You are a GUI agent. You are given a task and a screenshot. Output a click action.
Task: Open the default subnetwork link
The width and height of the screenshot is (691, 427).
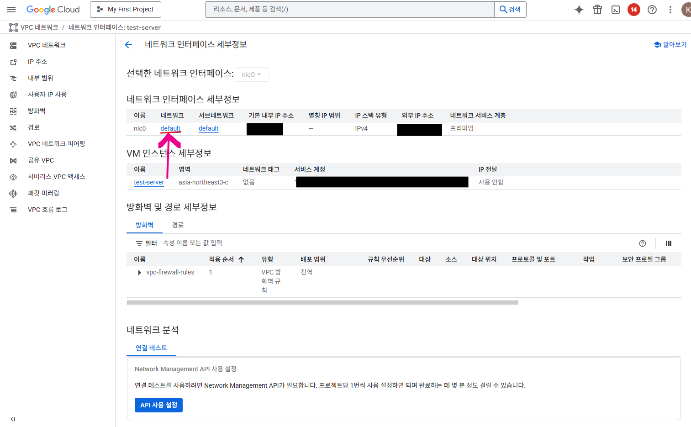209,129
